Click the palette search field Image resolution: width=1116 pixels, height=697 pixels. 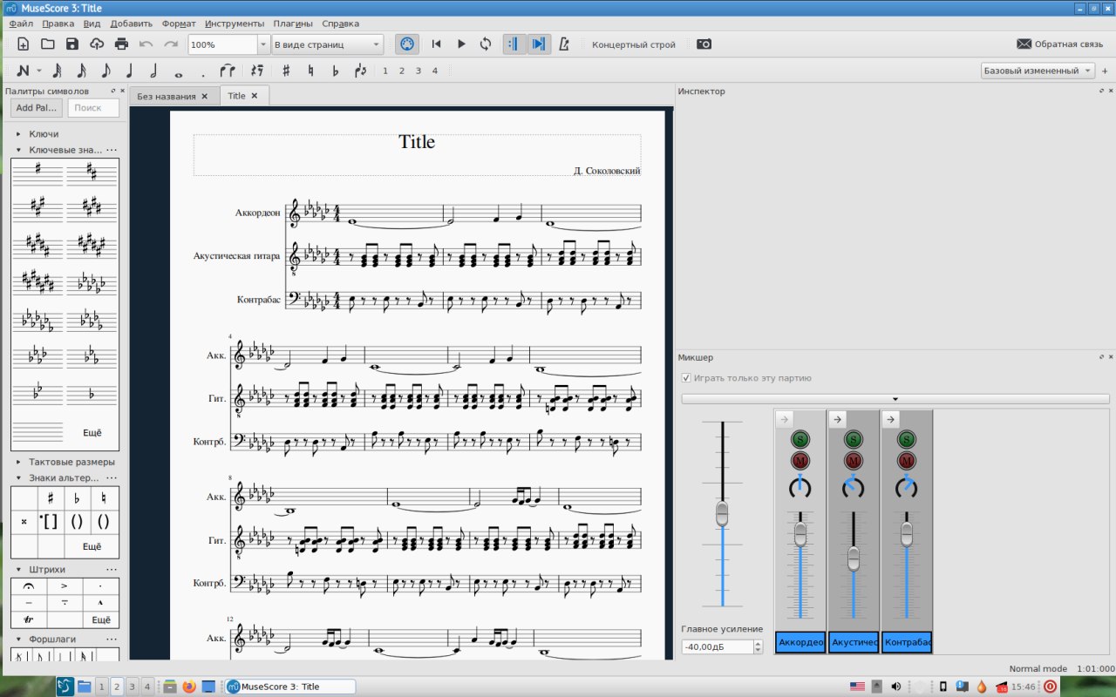[x=93, y=108]
